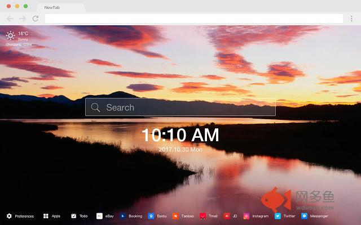
Task: Click the sunny weather widget
Action: pyautogui.click(x=11, y=35)
